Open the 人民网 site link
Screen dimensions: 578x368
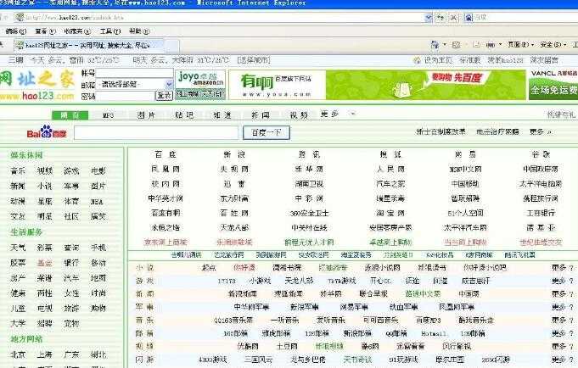click(390, 169)
